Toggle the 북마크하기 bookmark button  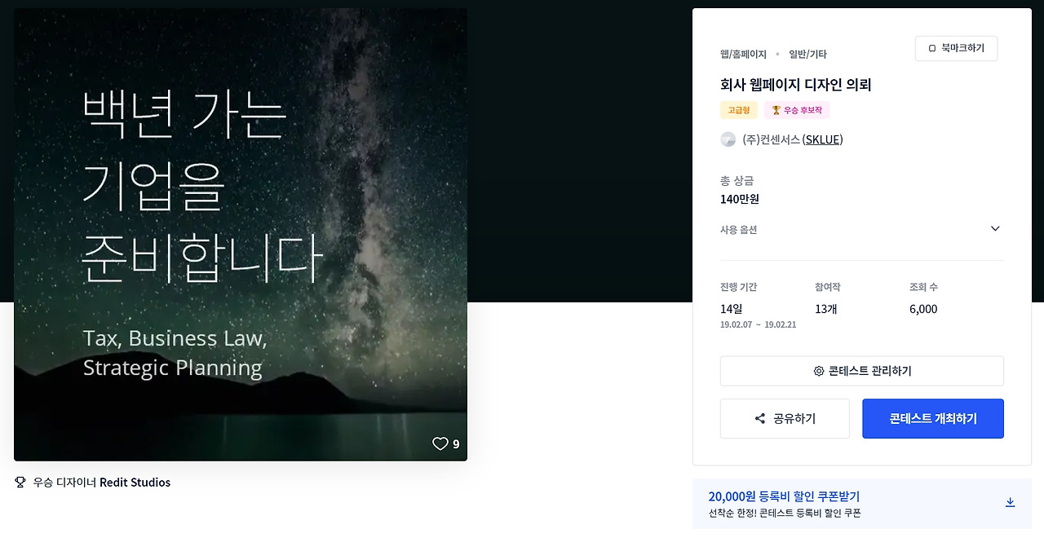(x=956, y=49)
